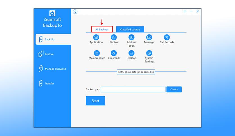Screen dimensions: 235x136
Task: Switch to the All Backups tab
Action: coord(102,29)
